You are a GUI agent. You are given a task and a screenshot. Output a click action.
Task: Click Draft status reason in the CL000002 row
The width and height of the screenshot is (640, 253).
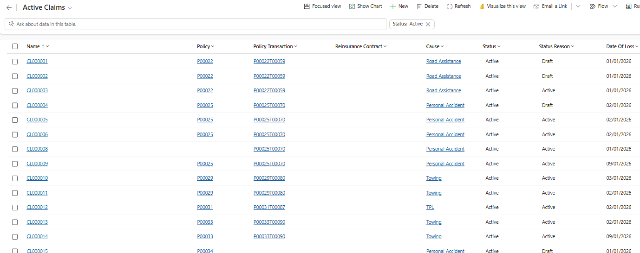click(547, 76)
